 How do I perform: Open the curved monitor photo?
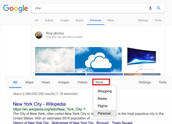tap(142, 60)
